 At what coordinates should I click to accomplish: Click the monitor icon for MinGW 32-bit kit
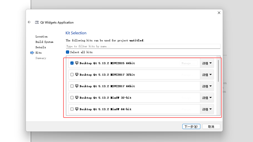tap(77, 98)
